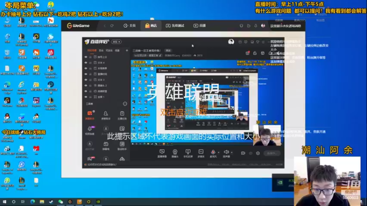367x206 pixels.
Task: Open 弹幕秀 tool
Action: (106, 146)
